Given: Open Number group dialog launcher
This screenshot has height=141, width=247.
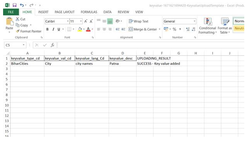Looking at the screenshot, I should [195, 37].
